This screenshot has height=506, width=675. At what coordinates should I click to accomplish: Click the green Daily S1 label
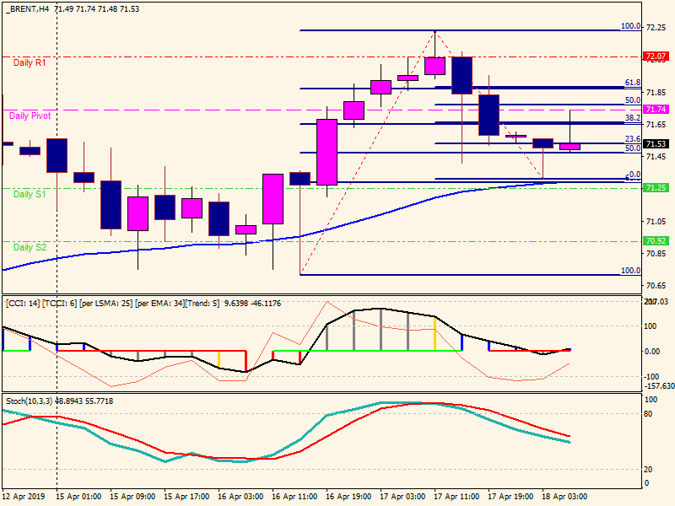[30, 194]
